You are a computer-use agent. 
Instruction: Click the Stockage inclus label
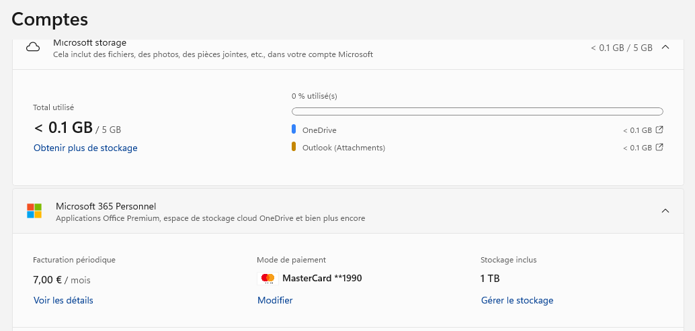point(508,261)
